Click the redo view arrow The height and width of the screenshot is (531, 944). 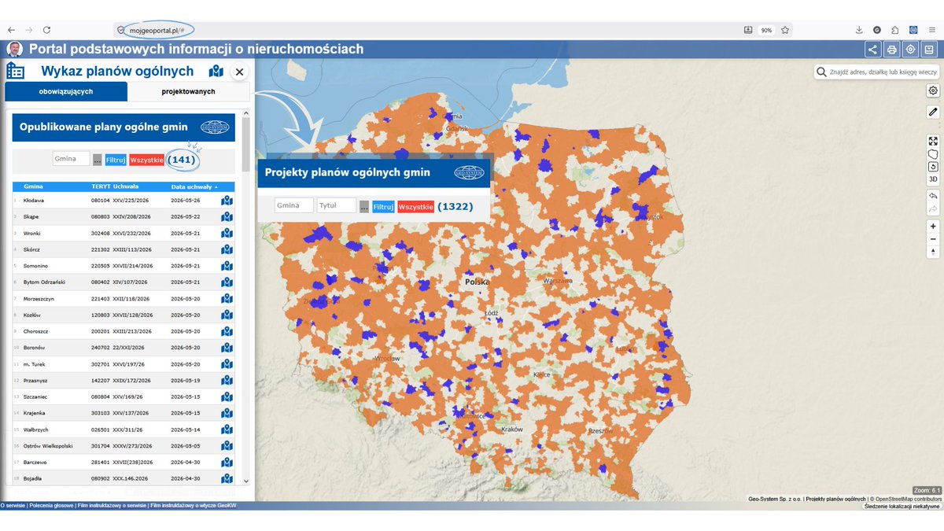[x=933, y=209]
